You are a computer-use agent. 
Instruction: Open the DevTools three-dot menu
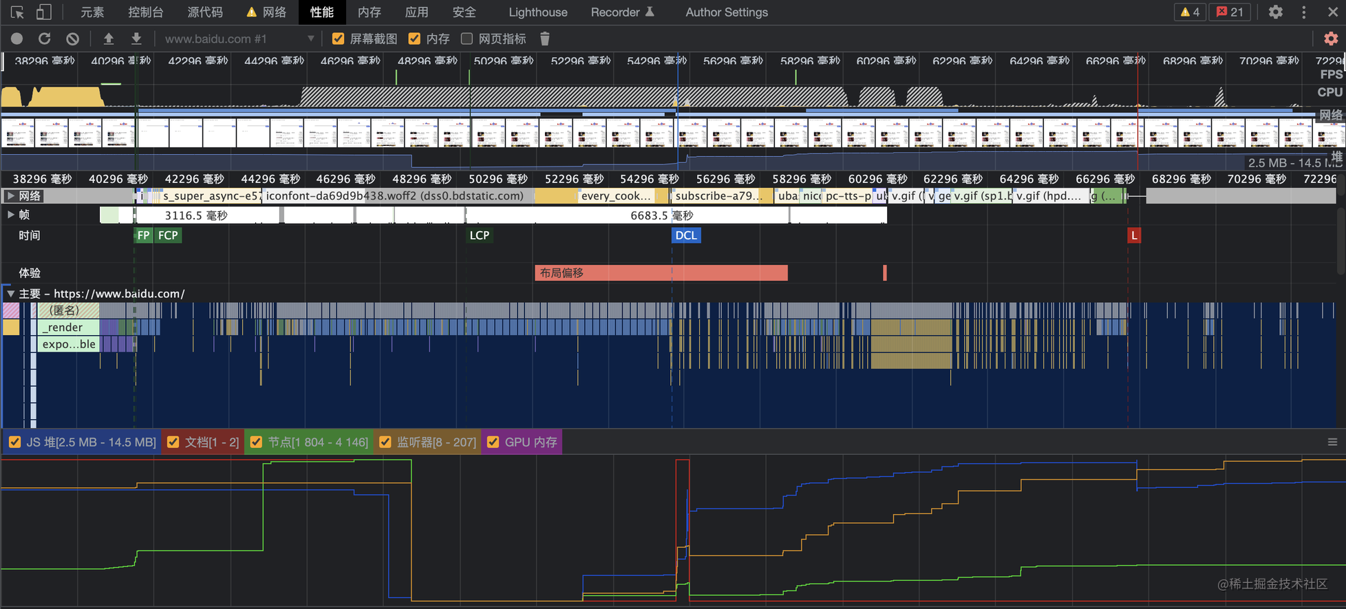(x=1304, y=12)
